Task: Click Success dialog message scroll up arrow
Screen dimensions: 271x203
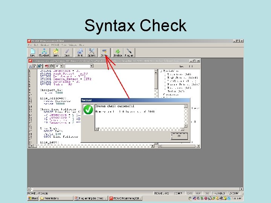Action: pyautogui.click(x=186, y=106)
